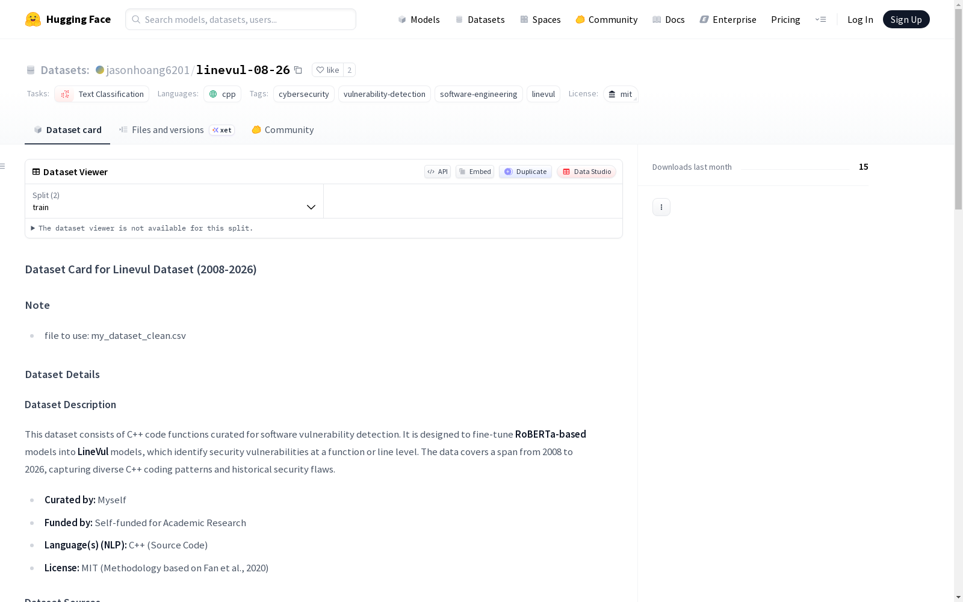Image resolution: width=963 pixels, height=602 pixels.
Task: Click the vulnerability-detection tag
Action: click(x=385, y=94)
